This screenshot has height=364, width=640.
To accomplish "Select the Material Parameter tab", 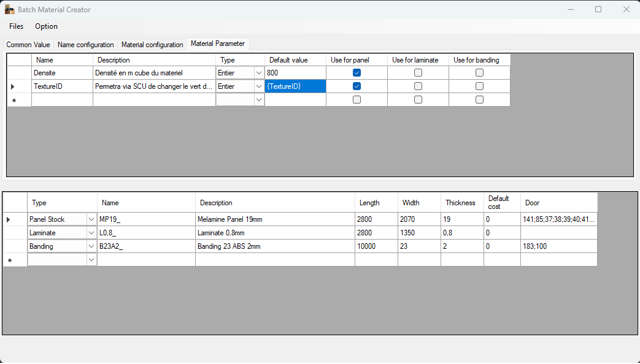I will [218, 44].
